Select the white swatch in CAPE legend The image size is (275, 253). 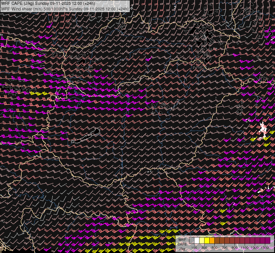click(x=197, y=241)
